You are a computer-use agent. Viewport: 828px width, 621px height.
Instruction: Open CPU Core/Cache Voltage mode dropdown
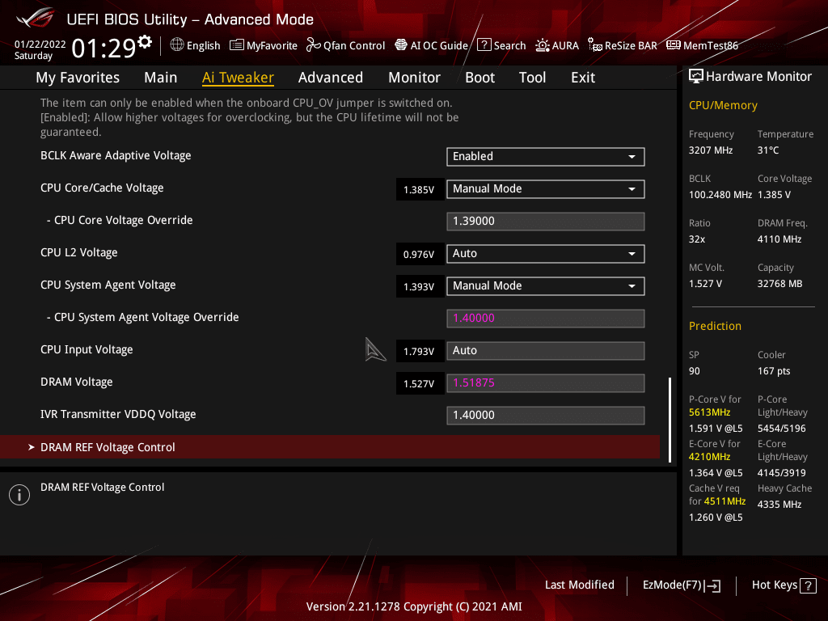[x=546, y=189]
